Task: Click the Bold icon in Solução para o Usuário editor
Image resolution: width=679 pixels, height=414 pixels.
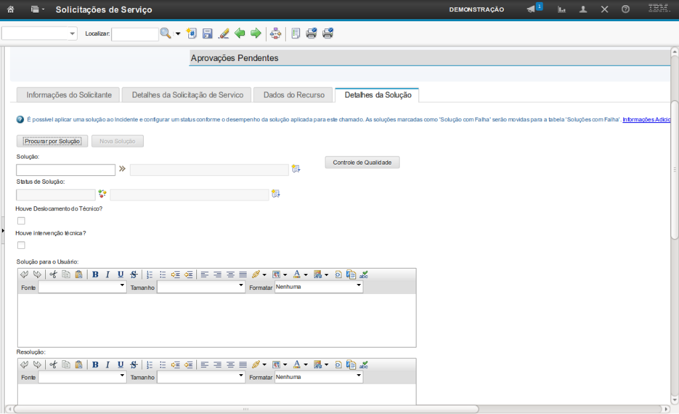Action: click(95, 274)
